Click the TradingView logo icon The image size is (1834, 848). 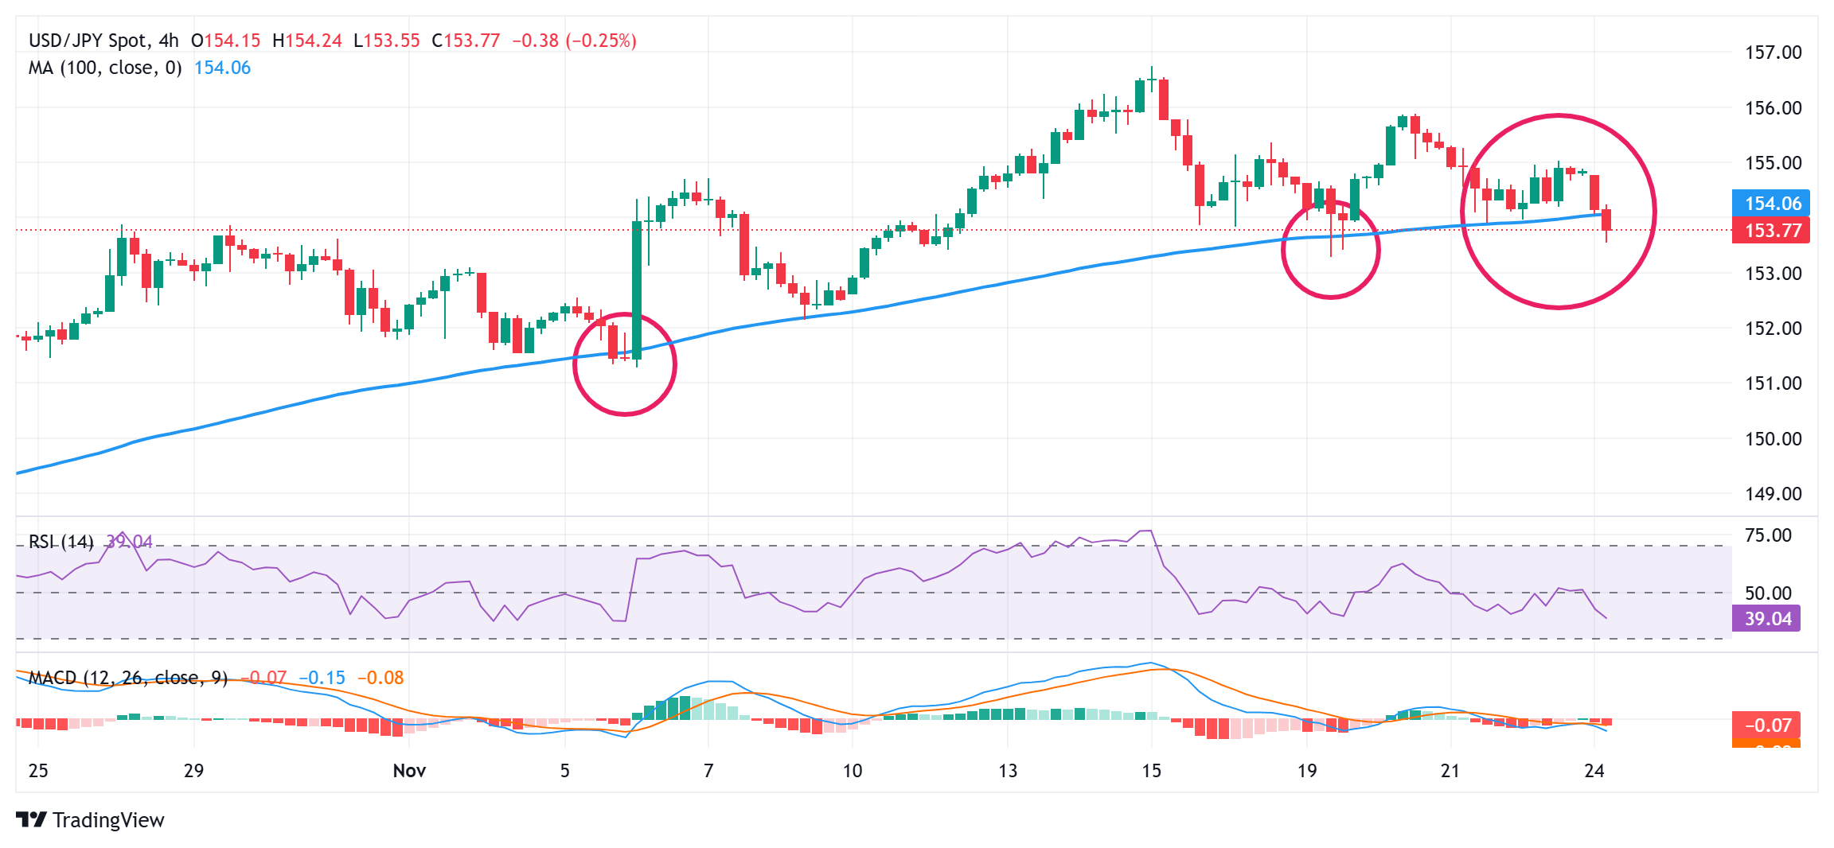click(x=31, y=819)
